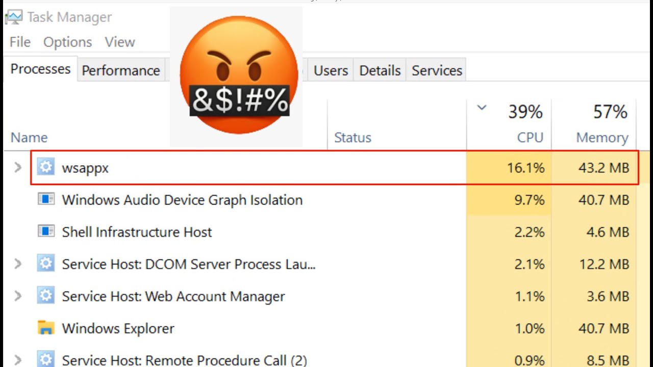Switch to the Processes tab
Viewport: 653px width, 367px height.
coord(40,69)
